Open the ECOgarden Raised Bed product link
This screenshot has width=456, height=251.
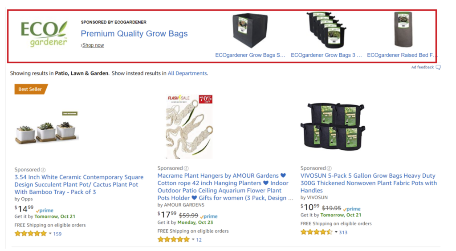[402, 55]
